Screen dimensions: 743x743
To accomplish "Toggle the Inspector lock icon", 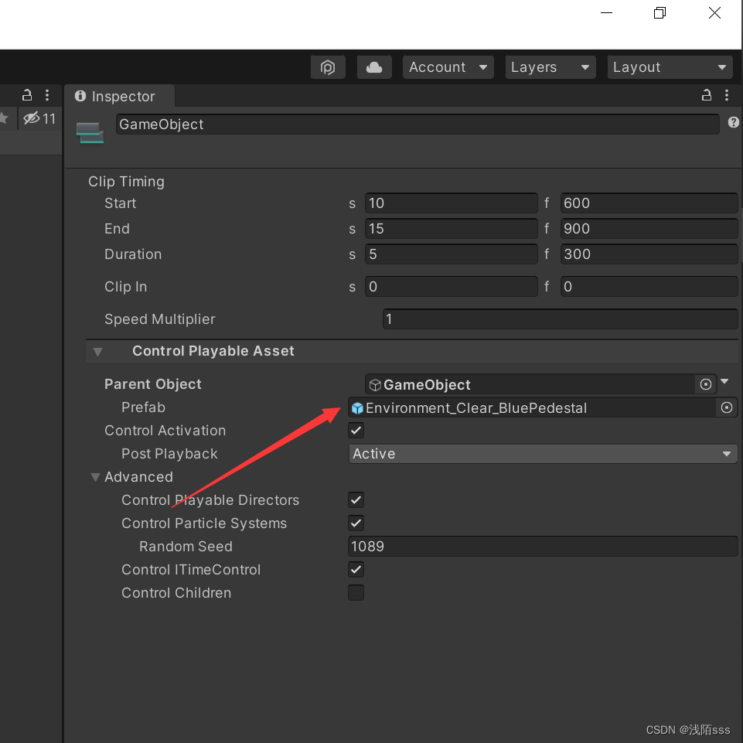I will 706,94.
